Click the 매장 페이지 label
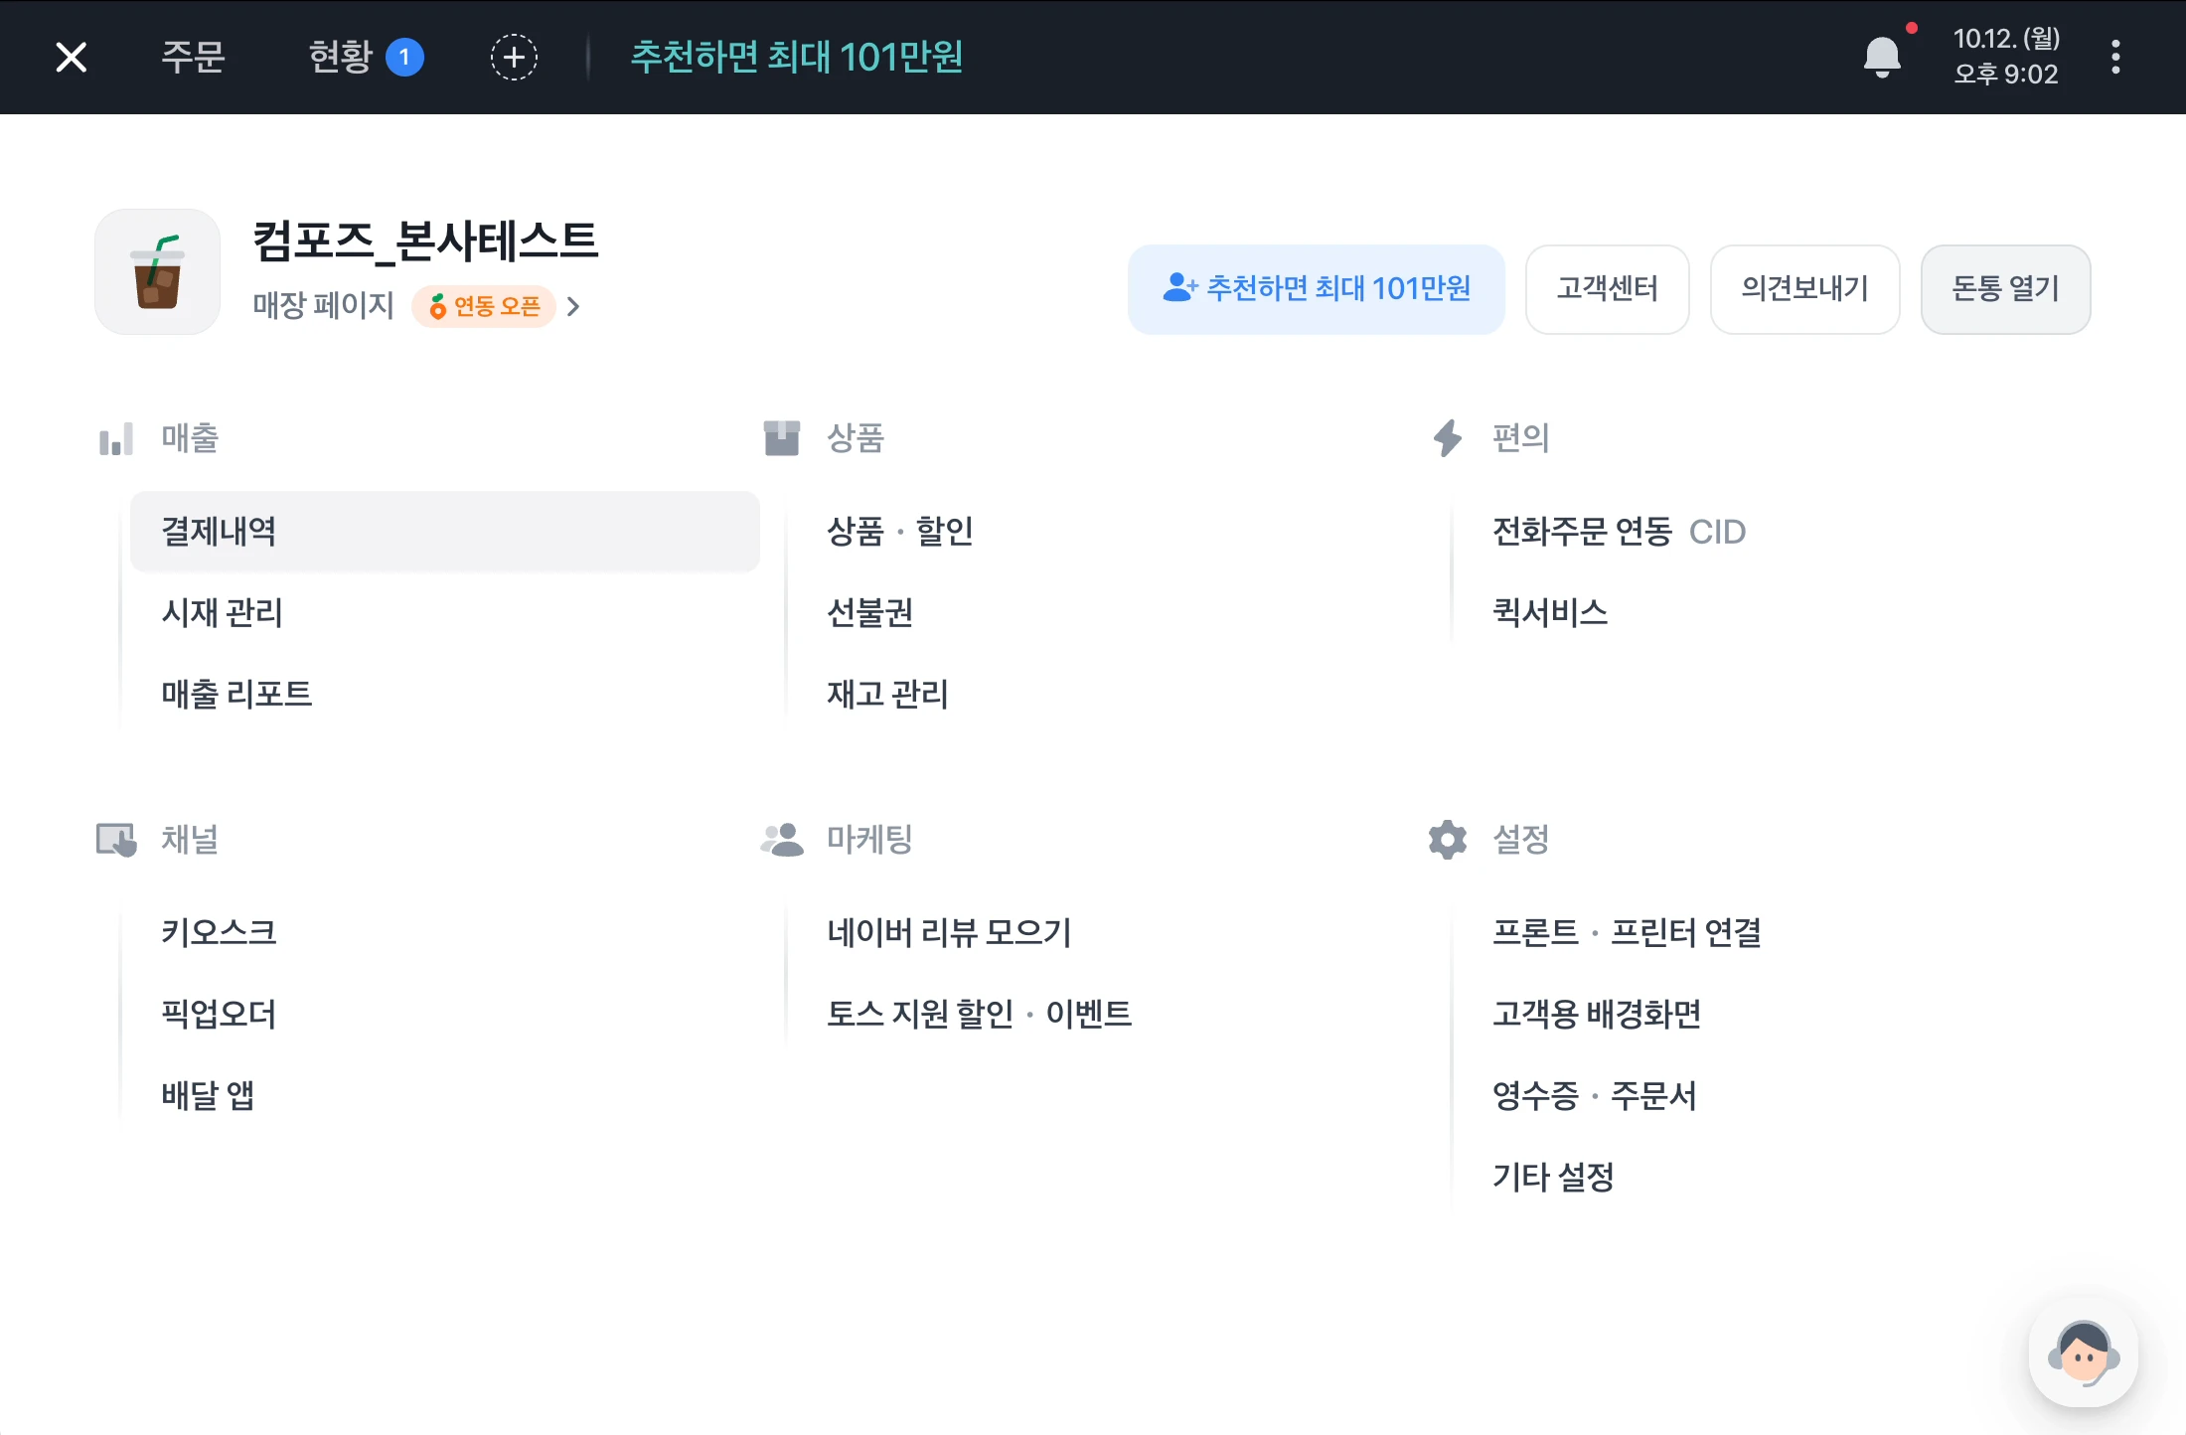The image size is (2186, 1435). pyautogui.click(x=324, y=305)
